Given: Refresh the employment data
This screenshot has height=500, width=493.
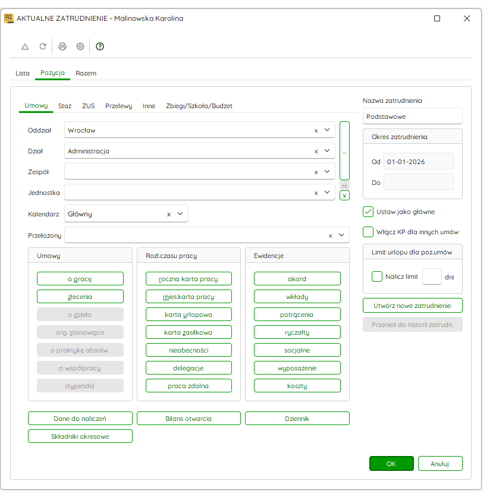Looking at the screenshot, I should click(x=43, y=46).
